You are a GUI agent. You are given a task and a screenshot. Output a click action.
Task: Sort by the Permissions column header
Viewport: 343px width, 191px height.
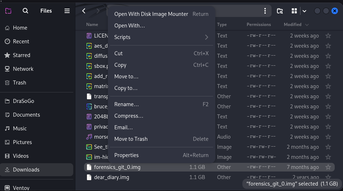click(259, 25)
